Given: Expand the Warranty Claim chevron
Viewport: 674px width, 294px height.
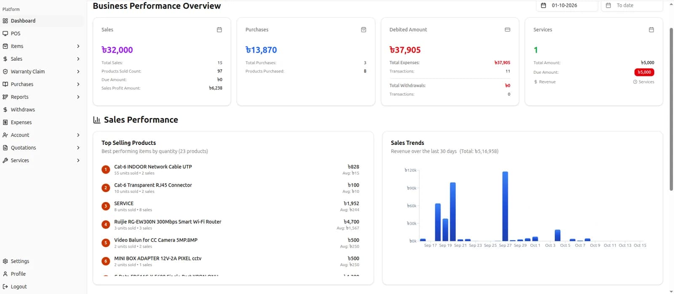Looking at the screenshot, I should 78,72.
